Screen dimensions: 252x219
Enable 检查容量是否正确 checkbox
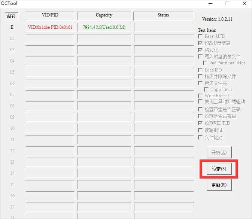pyautogui.click(x=200, y=109)
